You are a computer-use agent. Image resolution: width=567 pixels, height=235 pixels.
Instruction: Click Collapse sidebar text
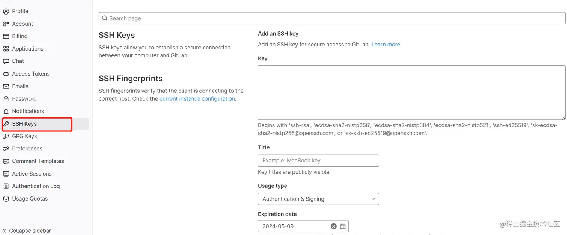tap(30, 231)
